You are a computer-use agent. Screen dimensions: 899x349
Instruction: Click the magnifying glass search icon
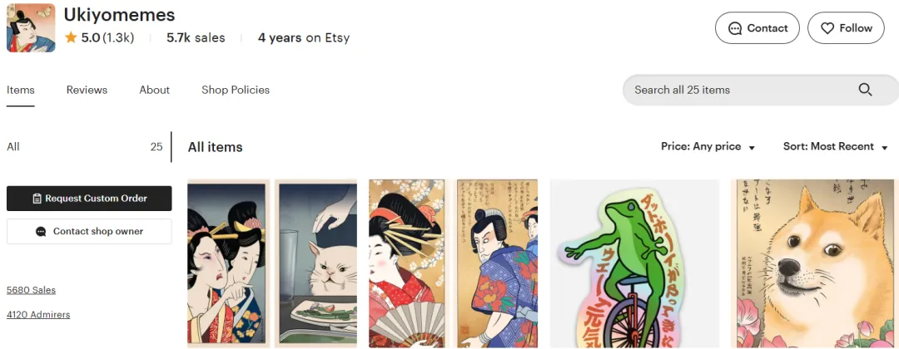(x=865, y=90)
